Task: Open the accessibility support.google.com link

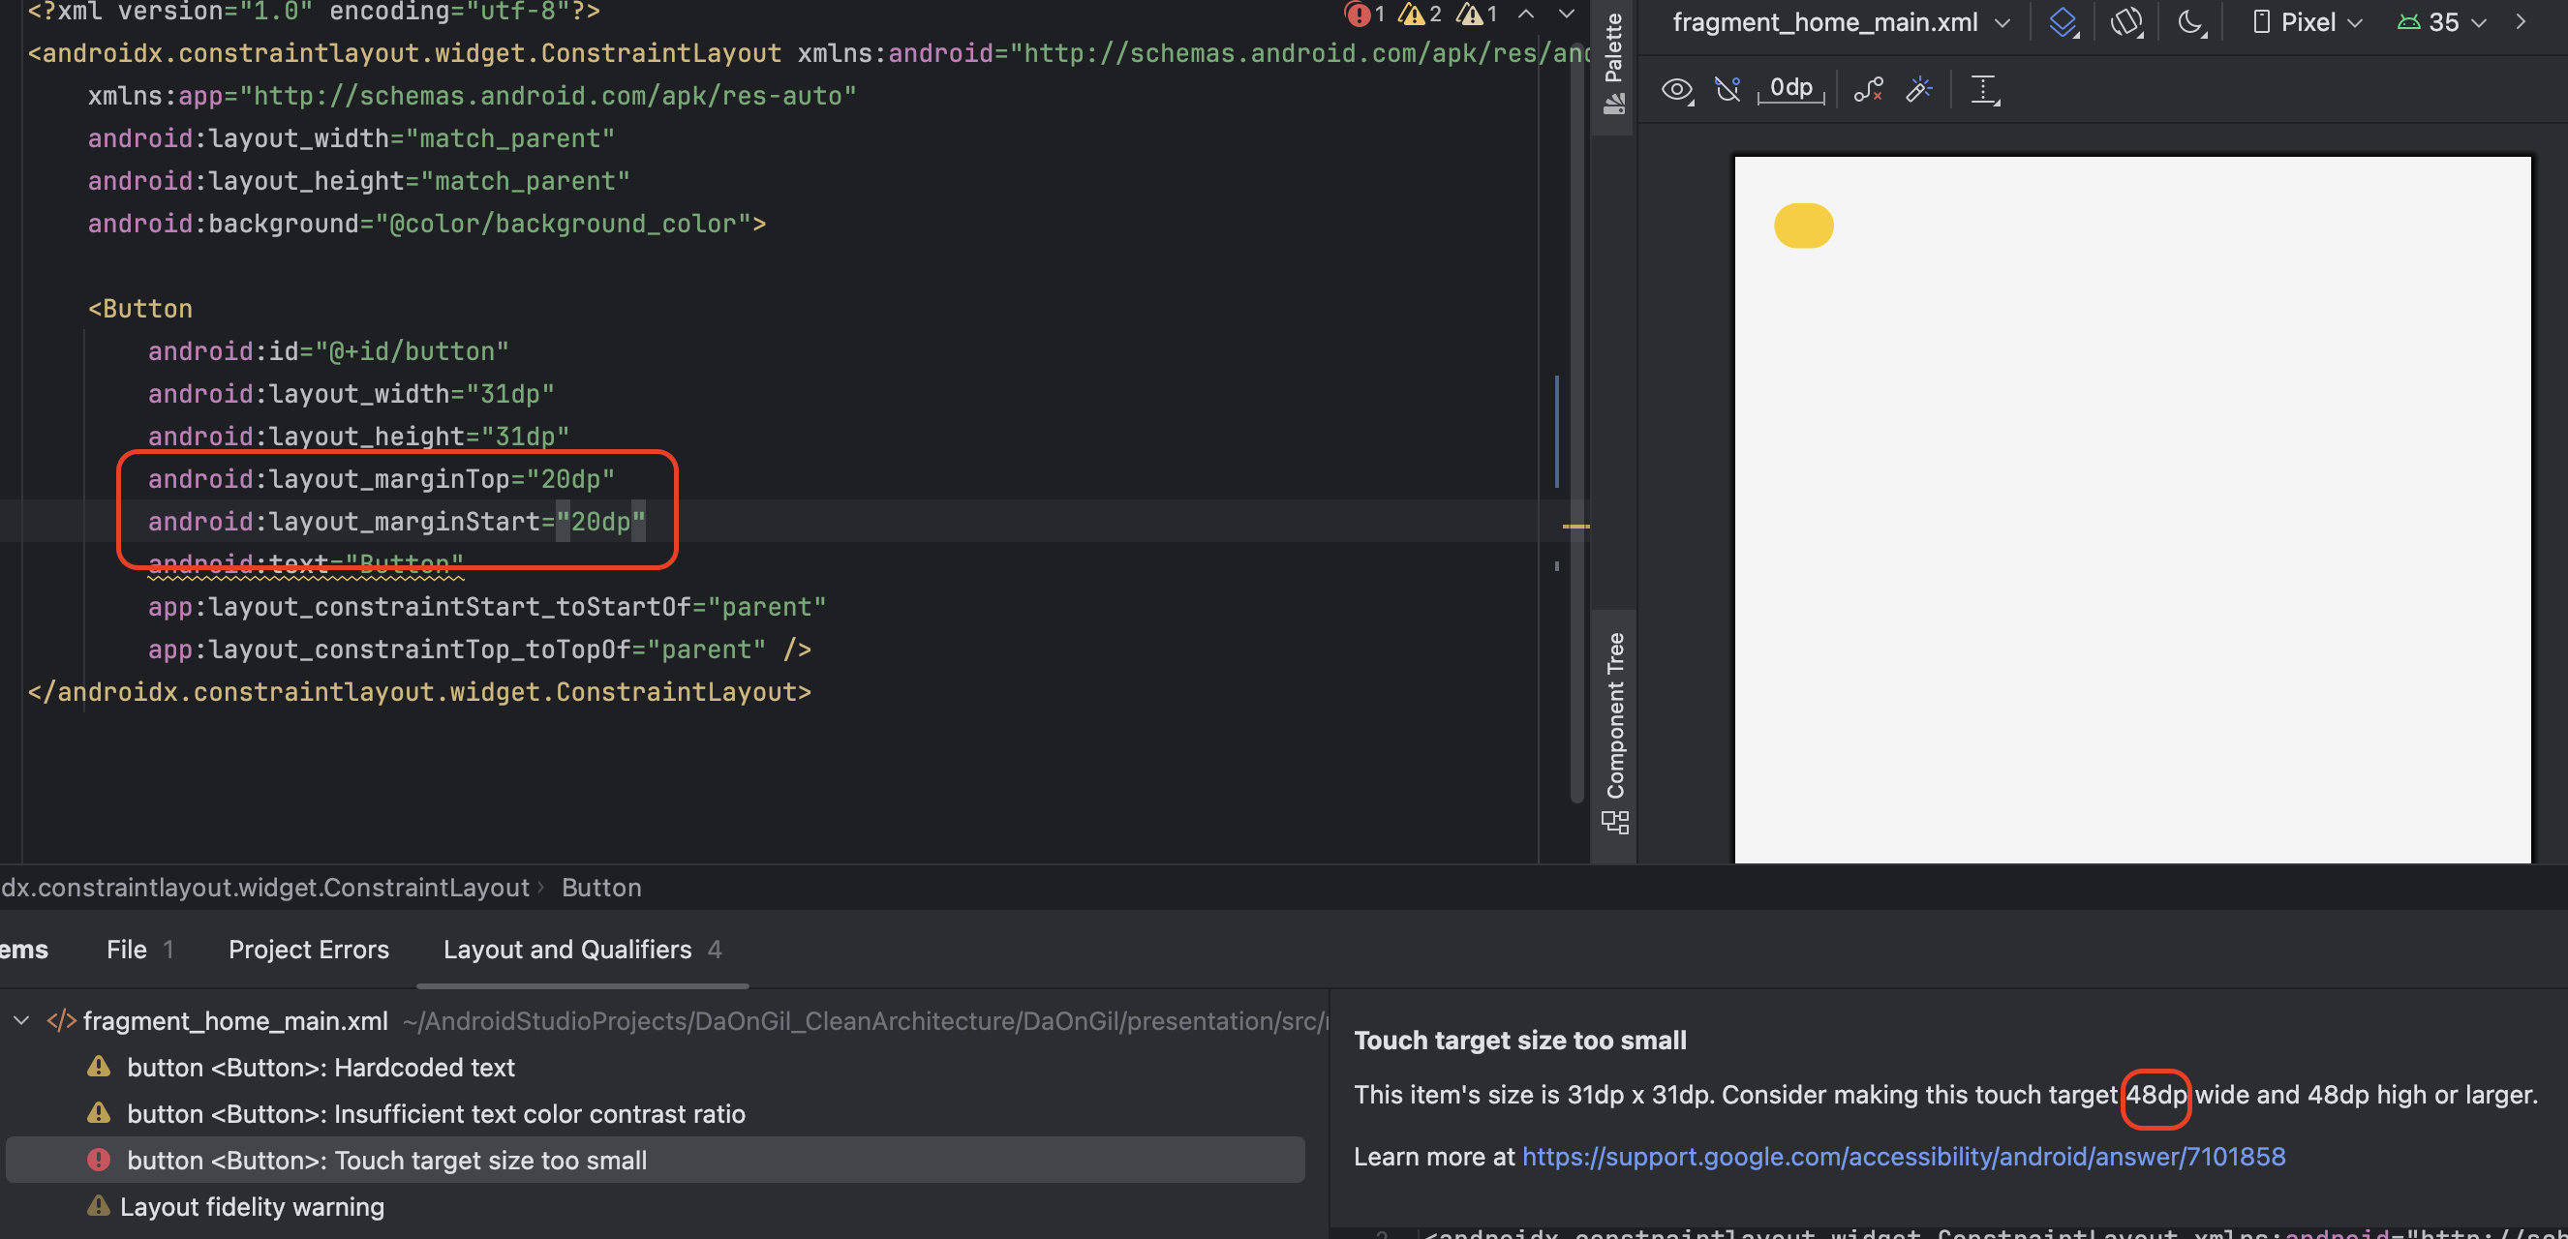Action: point(1903,1157)
